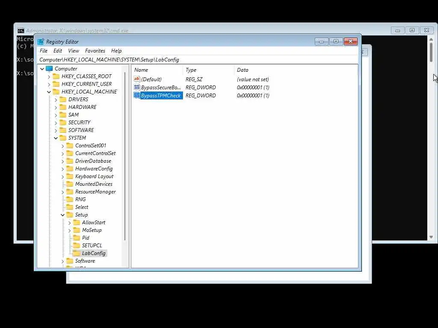Expand the DRIVERS key

(x=56, y=100)
